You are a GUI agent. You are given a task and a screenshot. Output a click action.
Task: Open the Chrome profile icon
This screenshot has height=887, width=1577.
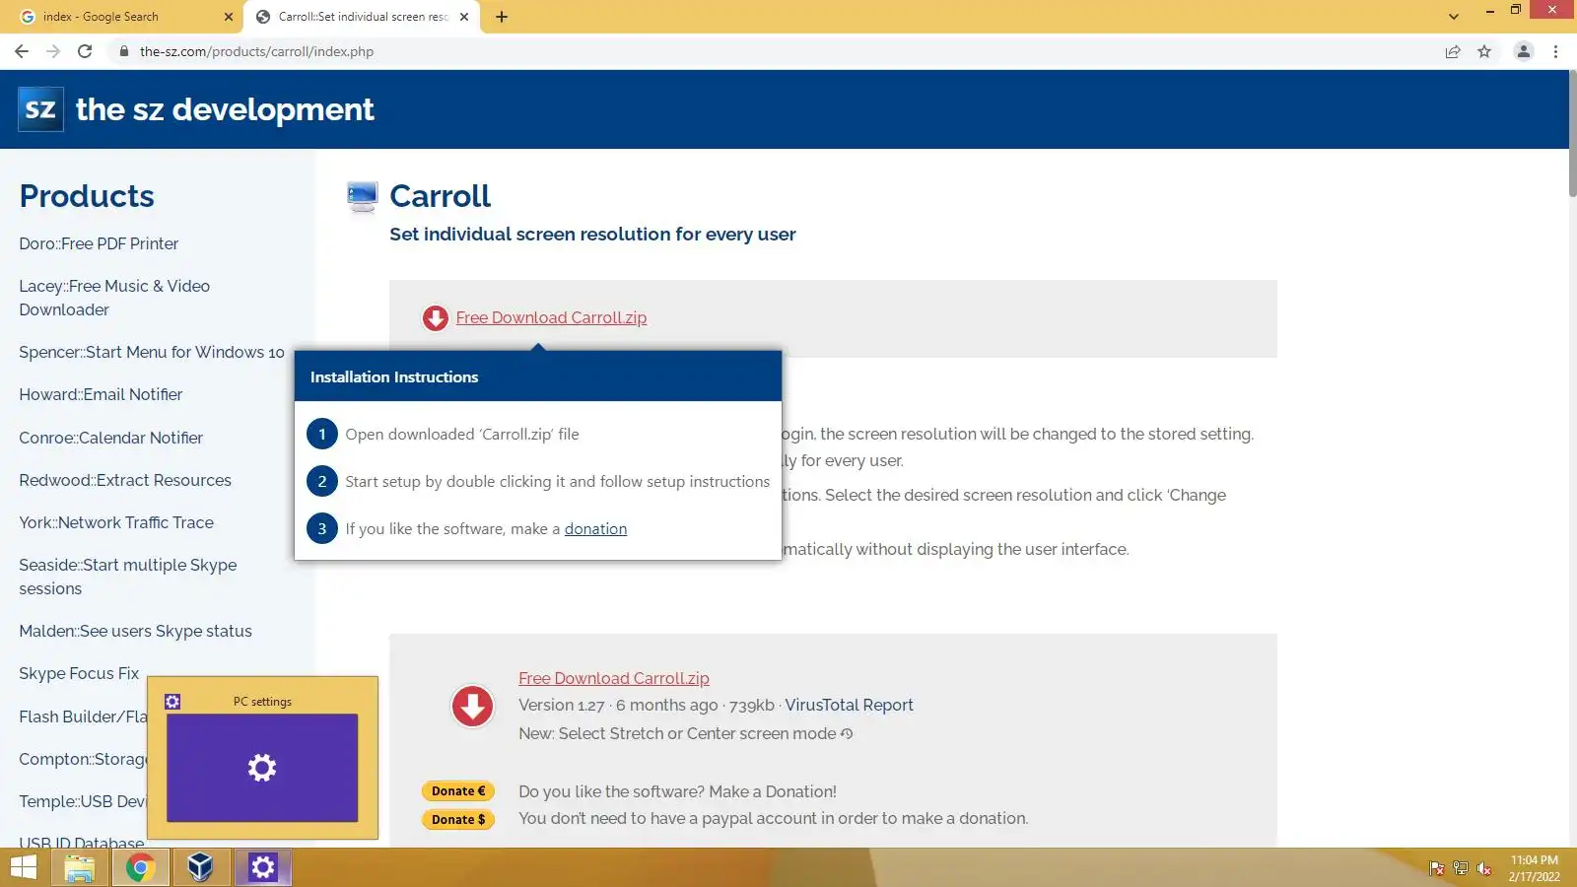[x=1523, y=51]
